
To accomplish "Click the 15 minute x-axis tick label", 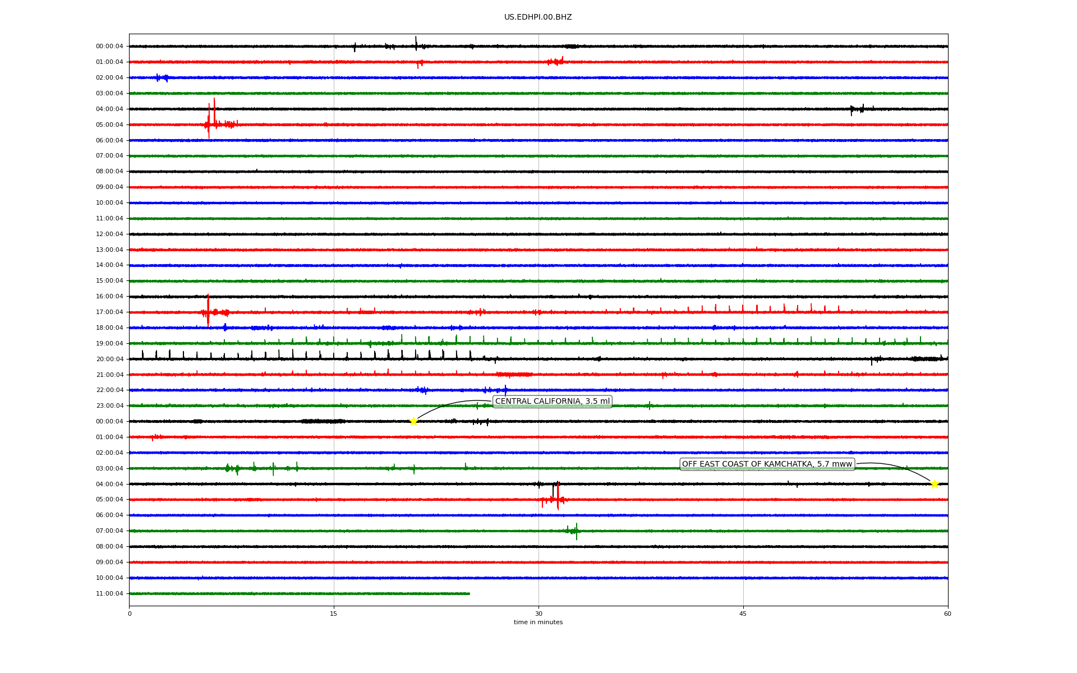I will click(x=334, y=614).
